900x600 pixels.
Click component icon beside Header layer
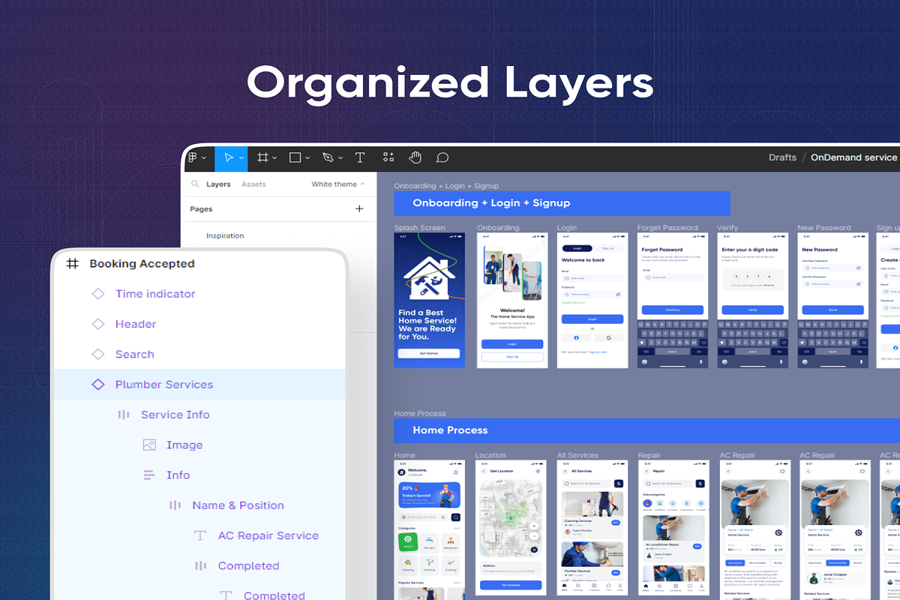(x=97, y=324)
